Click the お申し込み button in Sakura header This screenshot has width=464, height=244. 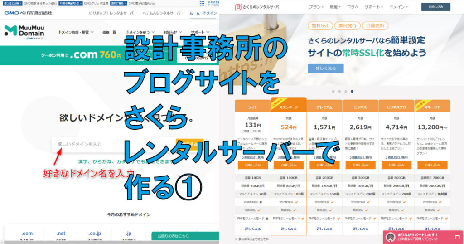435,7
